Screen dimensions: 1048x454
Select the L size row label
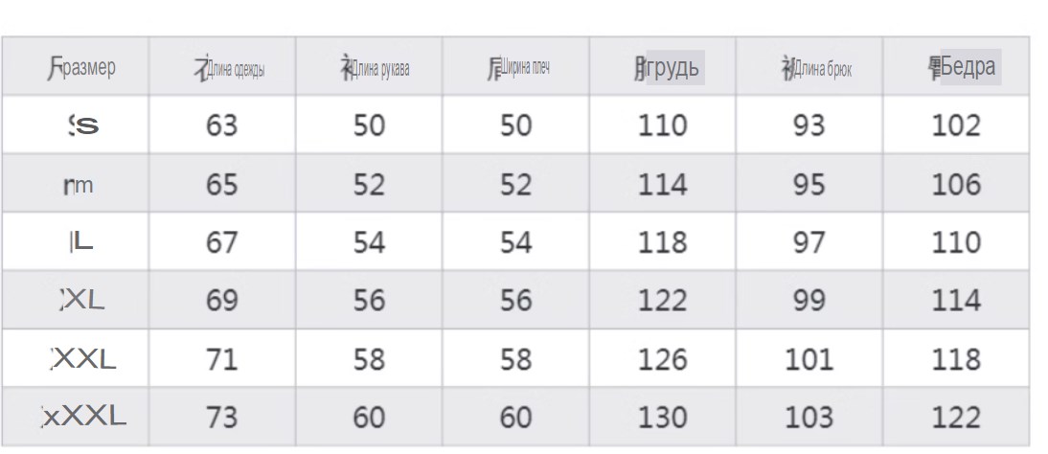tap(80, 242)
